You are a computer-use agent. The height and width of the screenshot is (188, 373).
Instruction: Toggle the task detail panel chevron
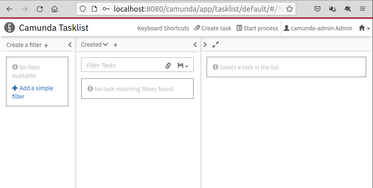click(x=205, y=45)
